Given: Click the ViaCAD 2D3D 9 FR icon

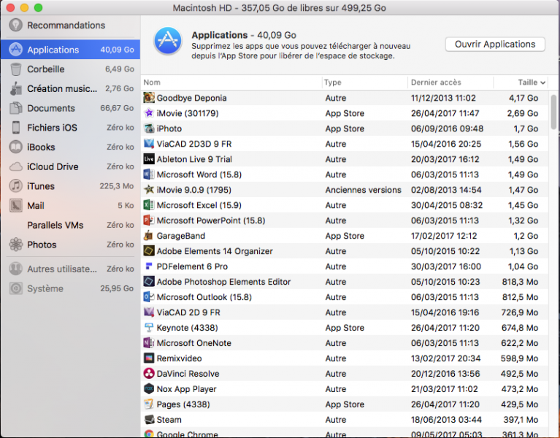Looking at the screenshot, I should [x=149, y=144].
